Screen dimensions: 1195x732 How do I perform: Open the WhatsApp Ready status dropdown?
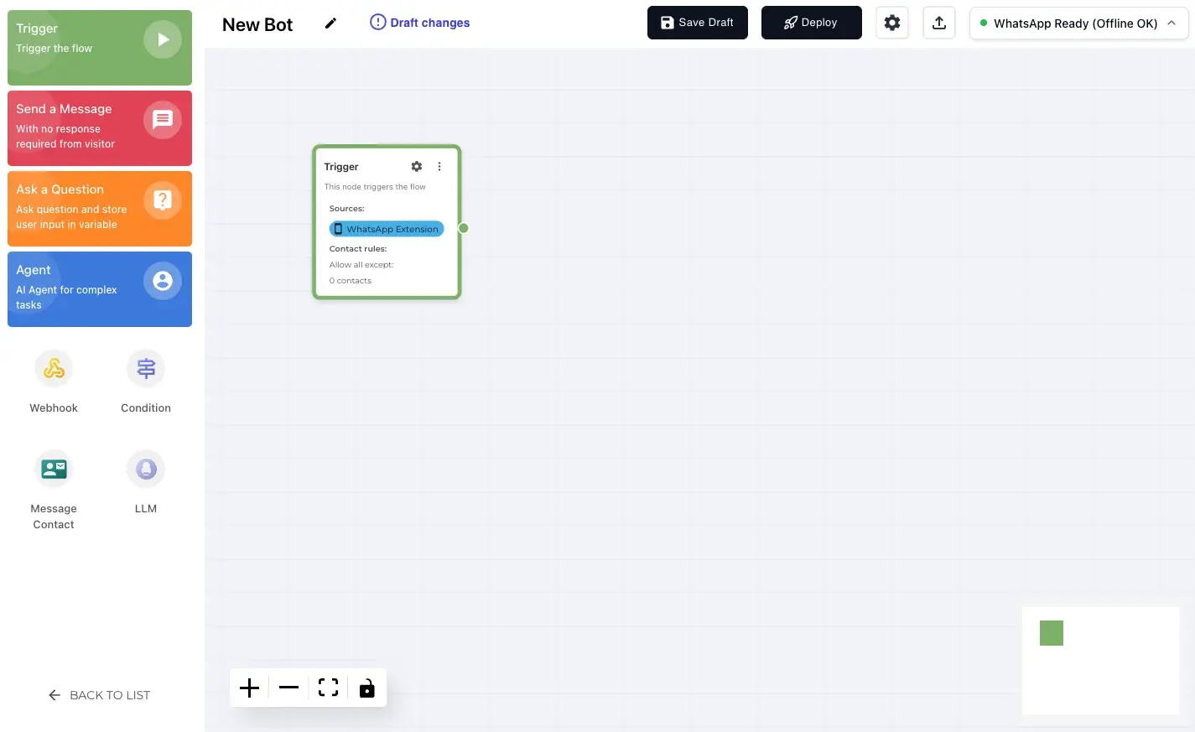click(1078, 23)
